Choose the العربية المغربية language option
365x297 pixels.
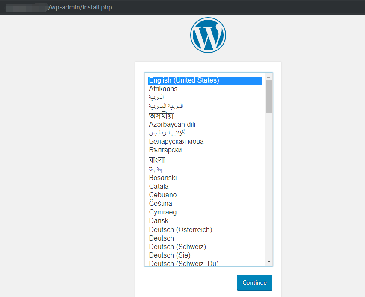click(x=205, y=106)
